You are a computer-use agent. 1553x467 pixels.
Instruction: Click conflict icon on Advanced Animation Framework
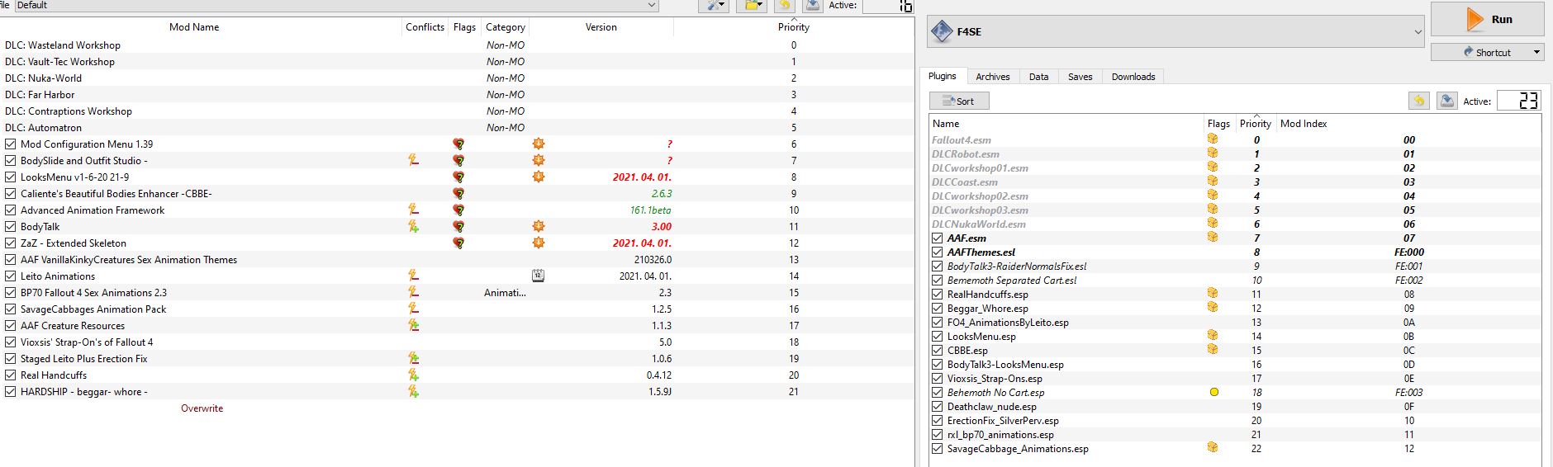pos(413,210)
